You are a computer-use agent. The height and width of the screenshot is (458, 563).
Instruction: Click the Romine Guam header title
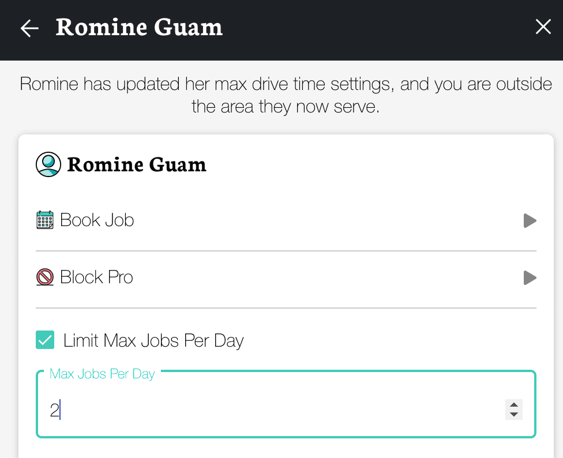[x=139, y=28]
